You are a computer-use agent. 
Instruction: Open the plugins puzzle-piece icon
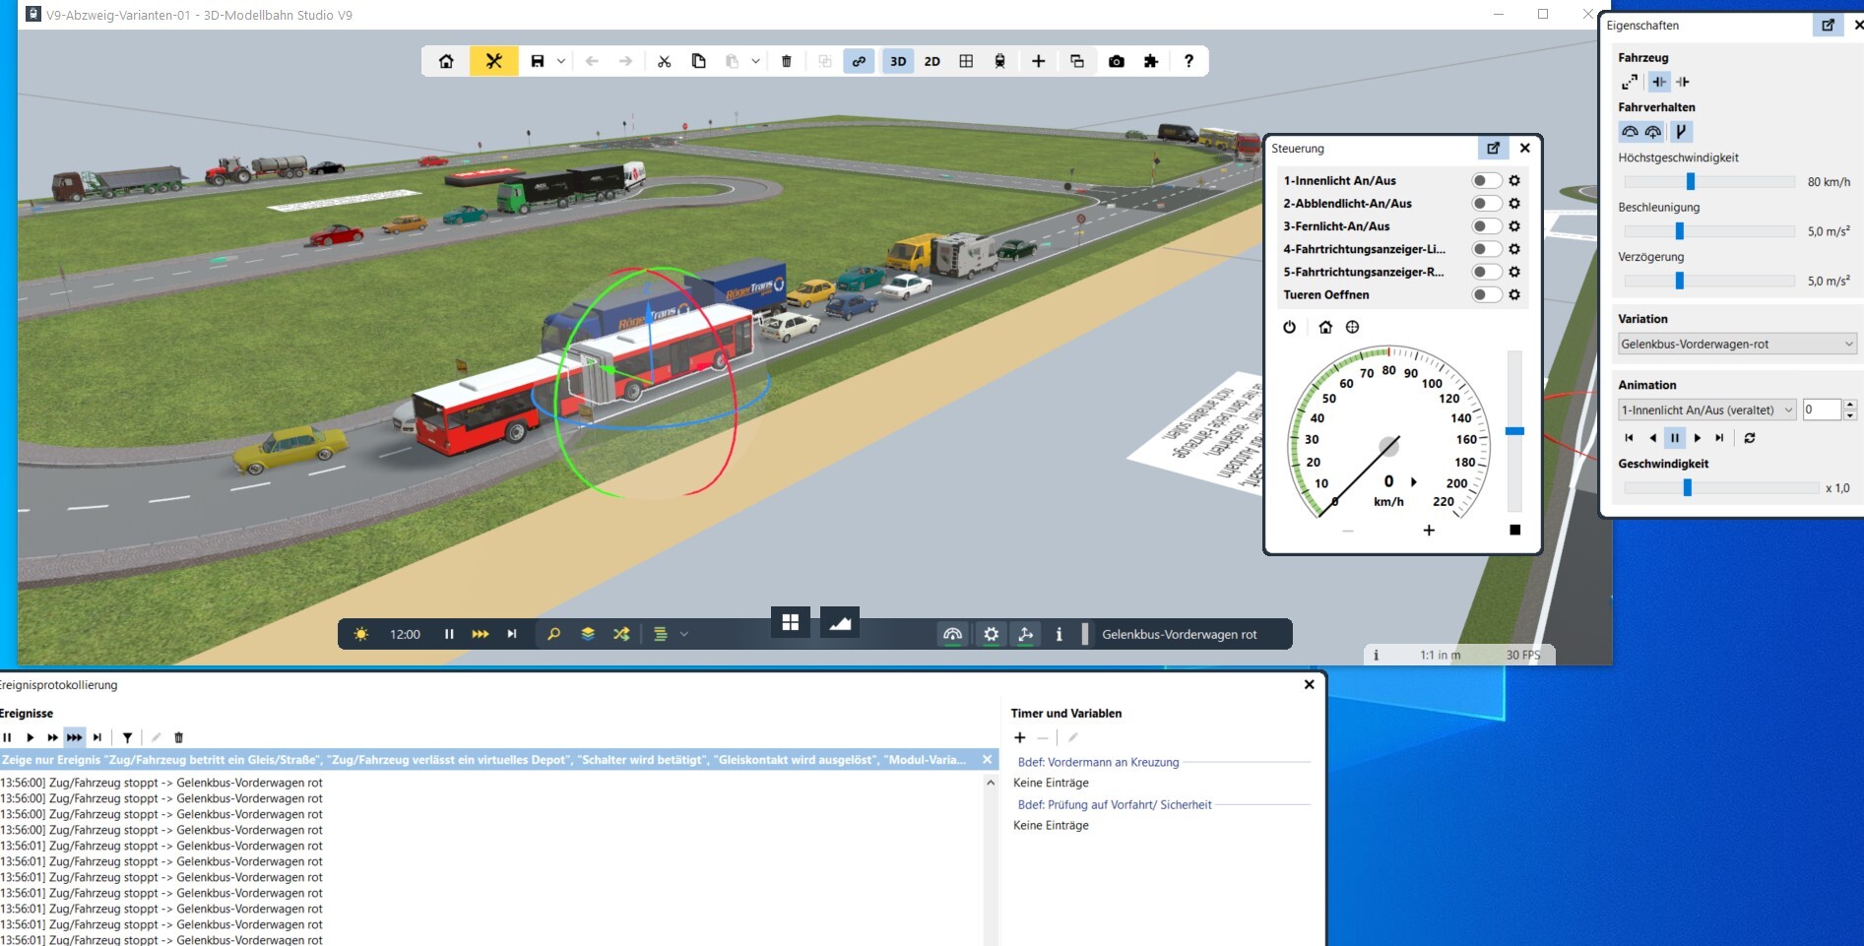(1150, 61)
